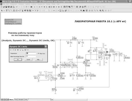132x101 pixels.
Task: Switch to the Models page tab
Action: pyautogui.click(x=21, y=100)
